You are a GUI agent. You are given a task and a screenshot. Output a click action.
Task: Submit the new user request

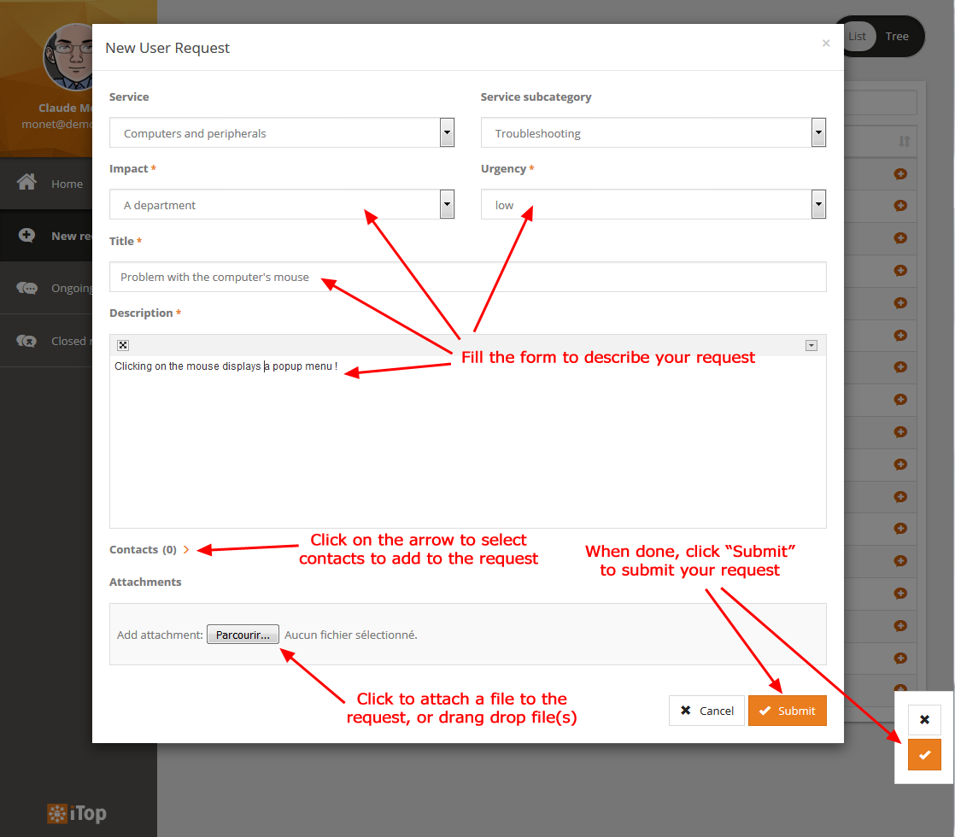(787, 710)
